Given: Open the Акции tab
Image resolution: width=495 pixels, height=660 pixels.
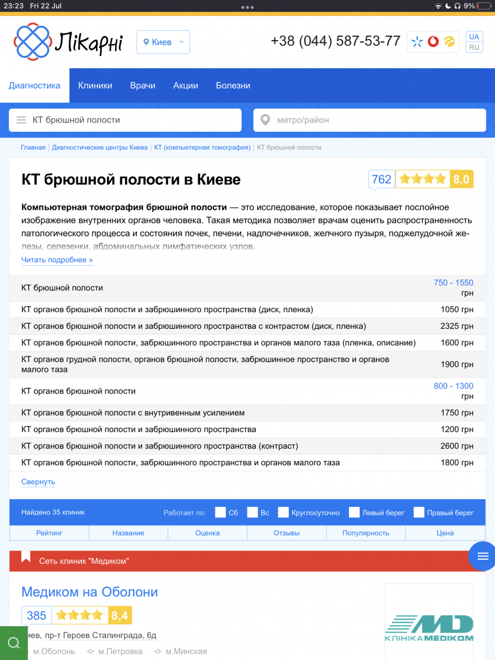Looking at the screenshot, I should 186,85.
